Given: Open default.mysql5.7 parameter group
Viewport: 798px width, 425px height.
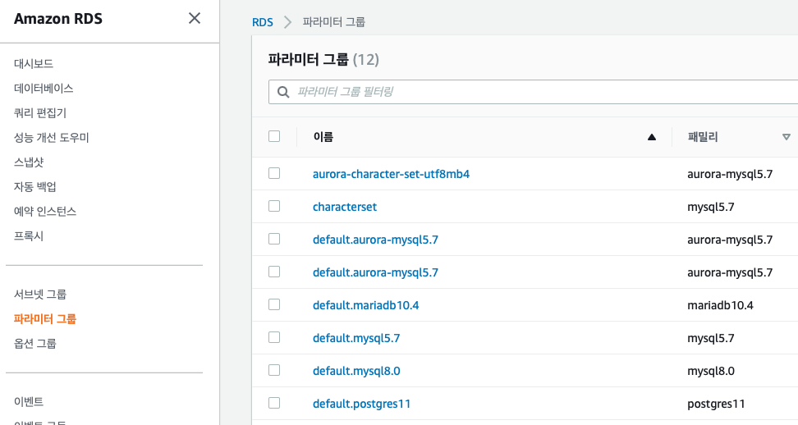Looking at the screenshot, I should (x=356, y=338).
